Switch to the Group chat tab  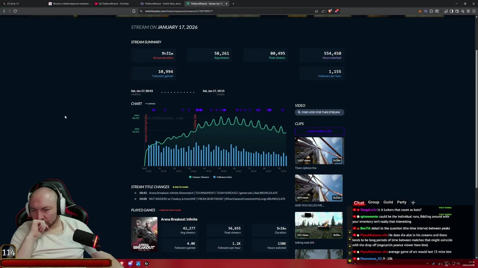pos(373,202)
